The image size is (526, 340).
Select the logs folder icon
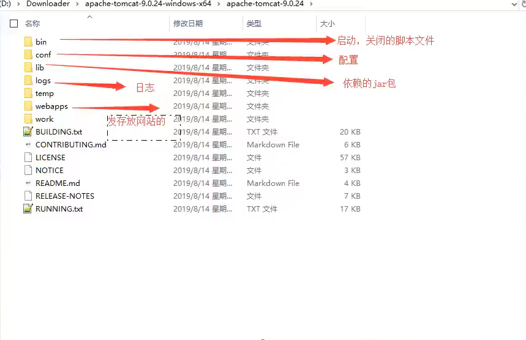[x=28, y=80]
